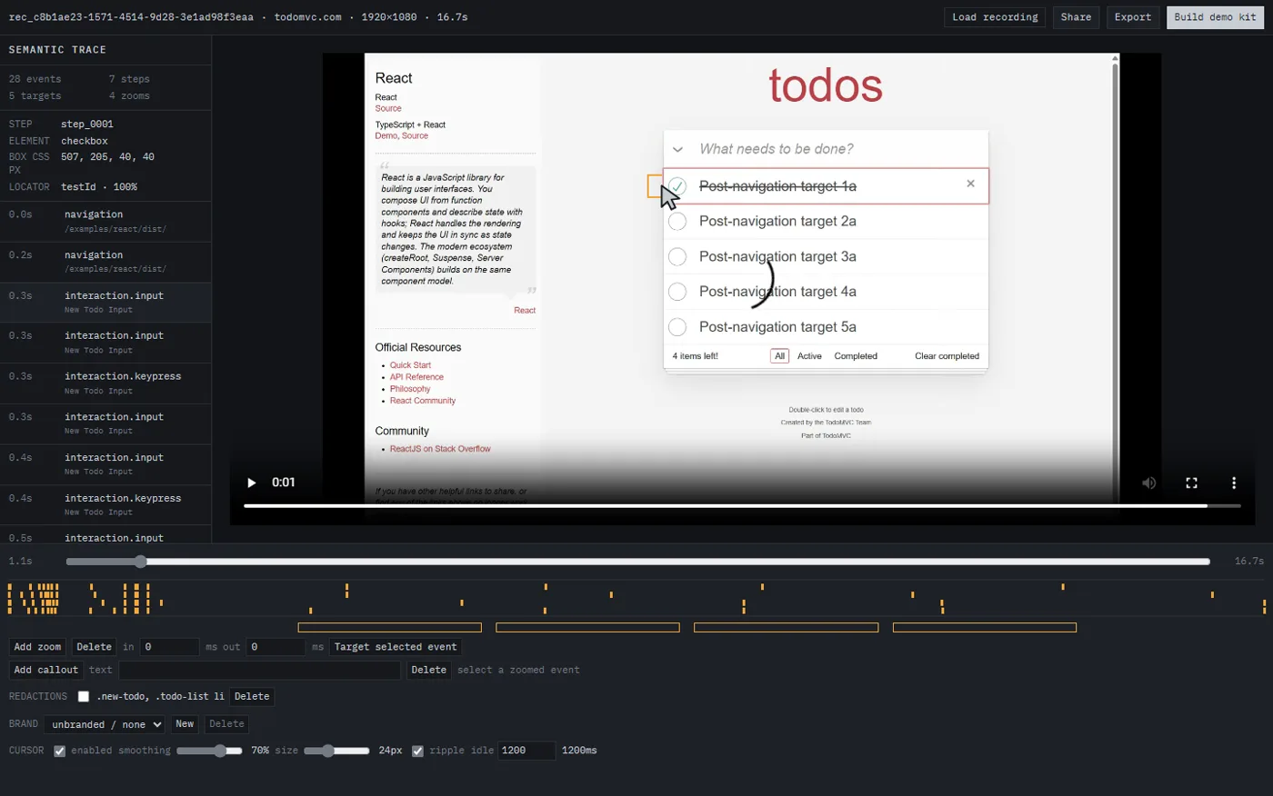Image resolution: width=1273 pixels, height=796 pixels.
Task: Focus the callout text field
Action: tap(259, 670)
